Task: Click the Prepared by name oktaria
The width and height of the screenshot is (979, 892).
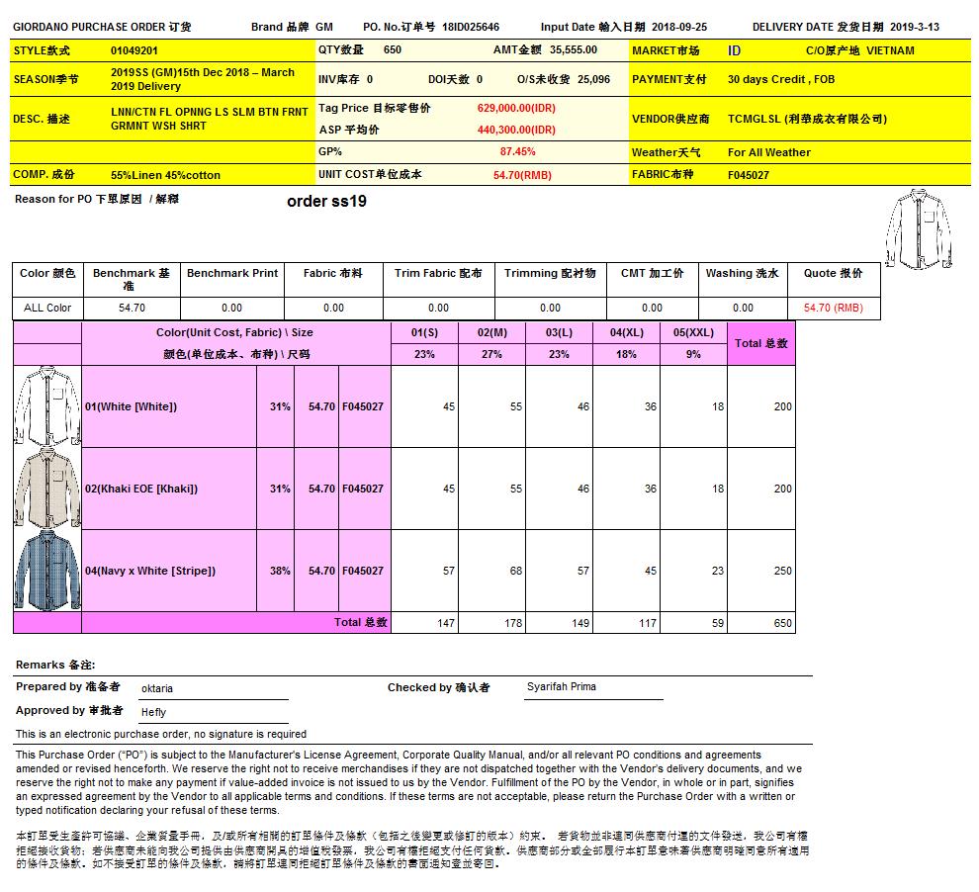Action: coord(159,688)
